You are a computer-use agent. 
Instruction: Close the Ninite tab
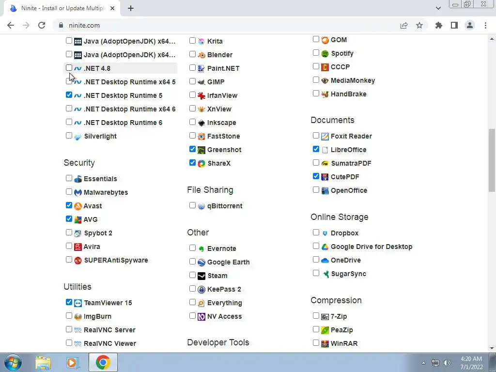tap(112, 8)
